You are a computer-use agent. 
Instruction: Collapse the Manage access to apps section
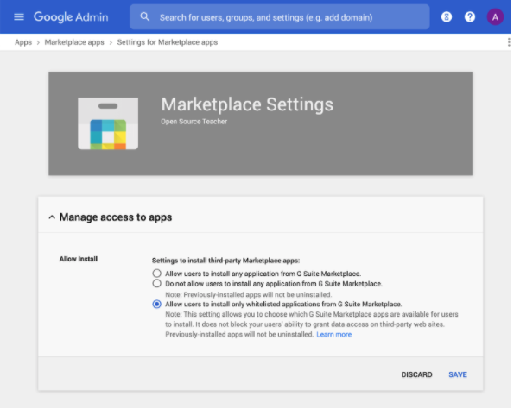(52, 217)
